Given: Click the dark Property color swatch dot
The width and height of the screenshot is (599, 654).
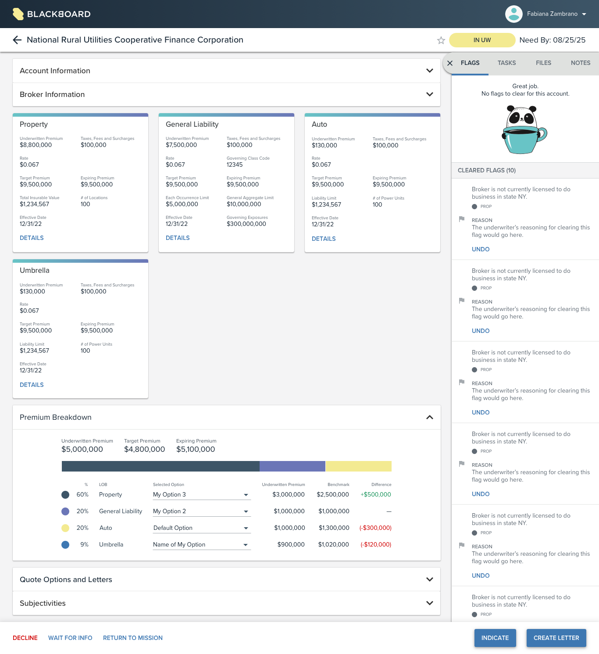Looking at the screenshot, I should click(65, 495).
